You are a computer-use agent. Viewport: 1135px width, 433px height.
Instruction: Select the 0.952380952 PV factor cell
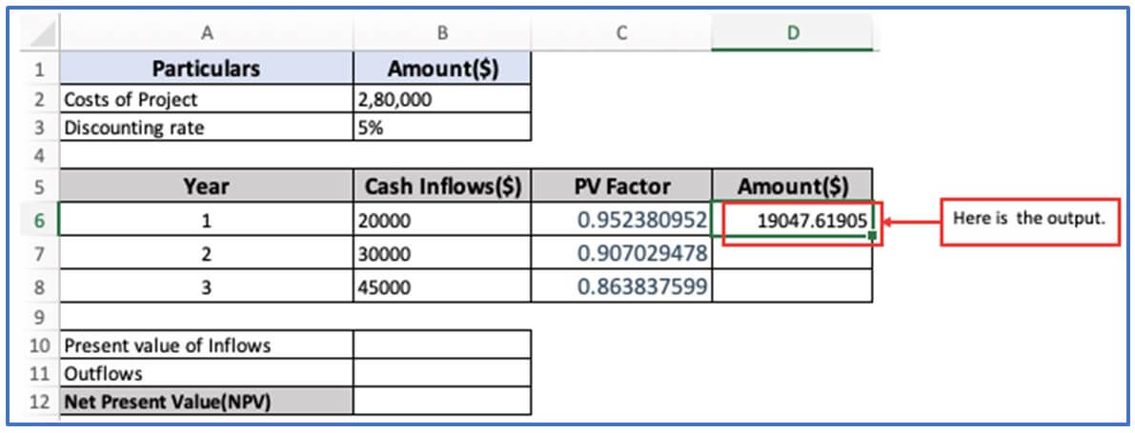621,220
